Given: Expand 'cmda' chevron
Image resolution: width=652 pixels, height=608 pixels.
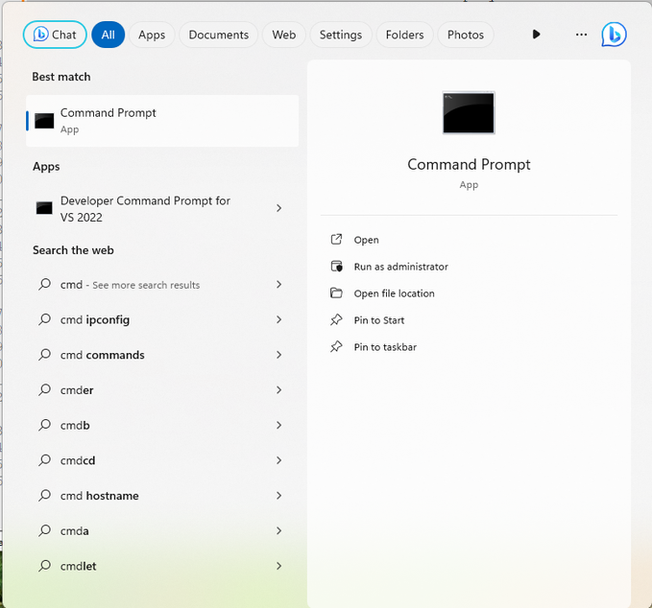Looking at the screenshot, I should click(x=279, y=530).
